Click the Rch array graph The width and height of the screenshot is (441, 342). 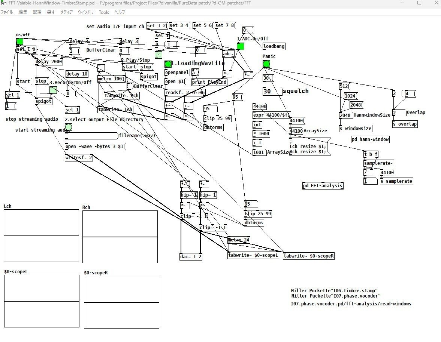120,237
